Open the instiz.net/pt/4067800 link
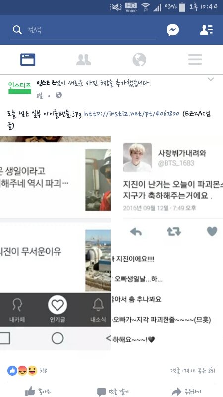This screenshot has width=223, height=397. click(x=131, y=114)
